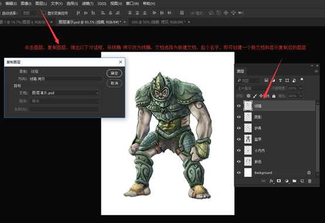This screenshot has width=325, height=223.
Task: Select the 盔甲 layer thumbnail
Action: click(248, 139)
